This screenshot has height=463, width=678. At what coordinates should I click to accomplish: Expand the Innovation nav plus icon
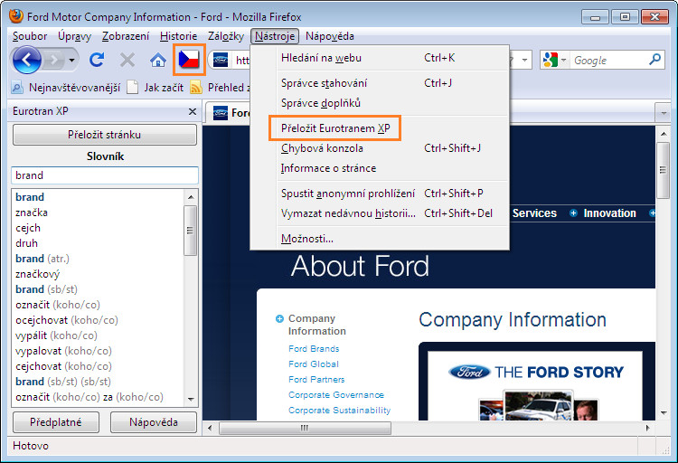(573, 213)
